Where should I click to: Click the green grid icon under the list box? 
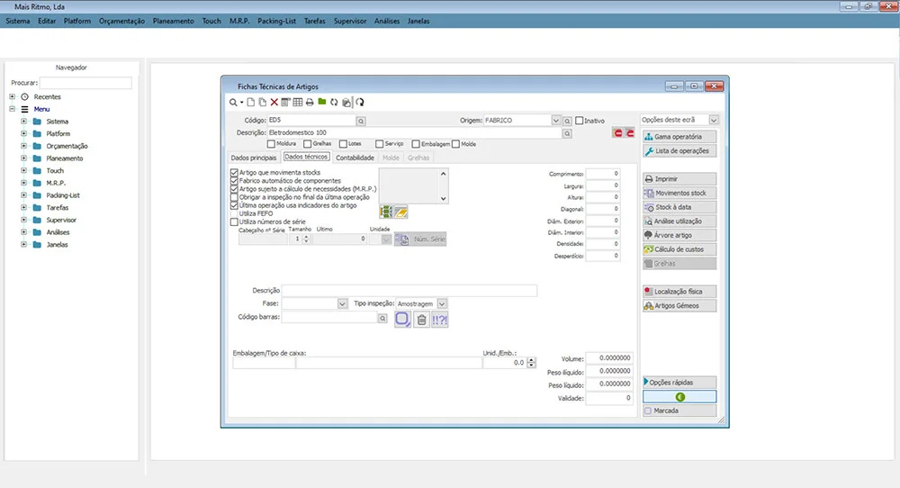tap(386, 212)
